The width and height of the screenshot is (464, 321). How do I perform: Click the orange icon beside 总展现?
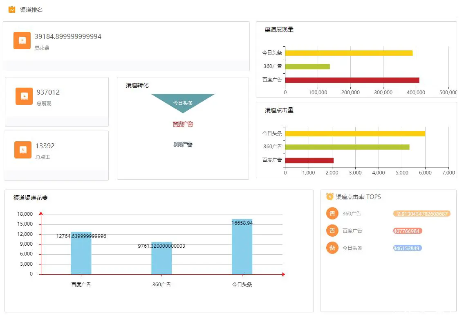click(x=24, y=96)
